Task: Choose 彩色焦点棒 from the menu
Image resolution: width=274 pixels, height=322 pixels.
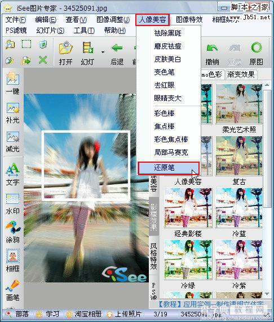Action: coord(169,139)
